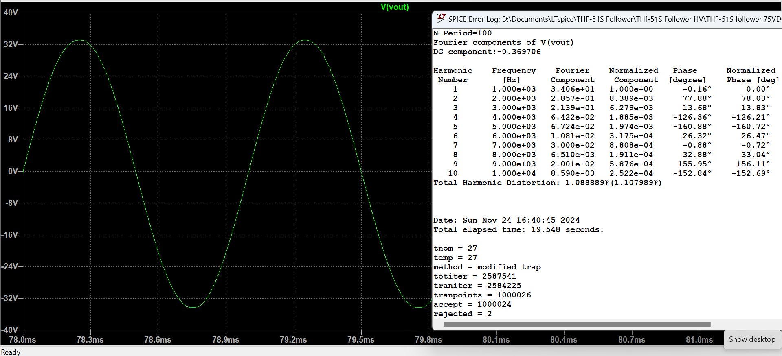Click the 3.406e+01 Fourier component value
Screen dimensions: 782x356
coord(572,89)
